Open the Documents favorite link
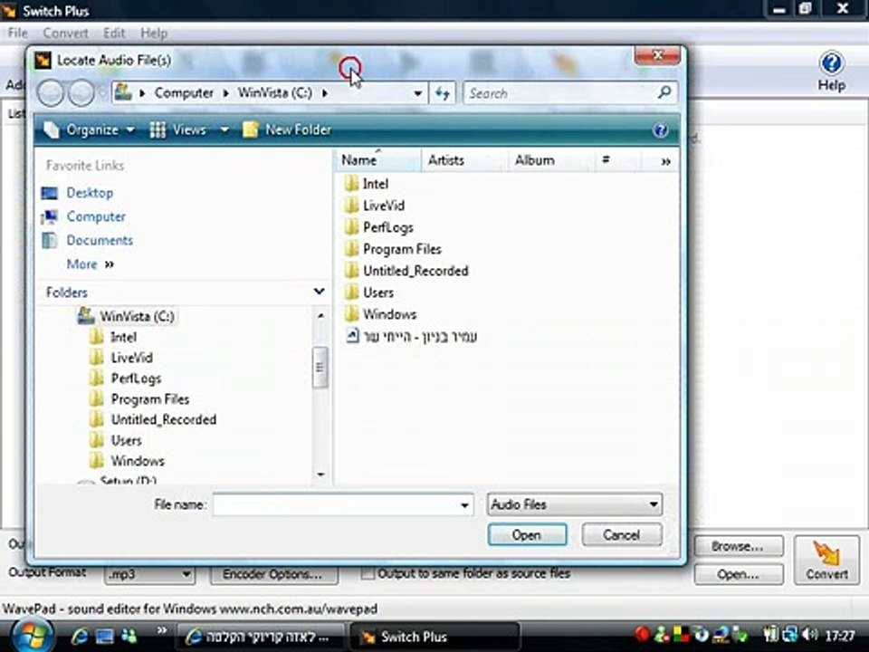 [100, 240]
